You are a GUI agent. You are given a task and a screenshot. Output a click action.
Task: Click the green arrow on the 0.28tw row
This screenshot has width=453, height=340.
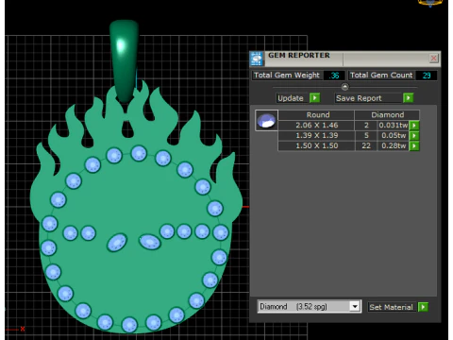click(414, 146)
